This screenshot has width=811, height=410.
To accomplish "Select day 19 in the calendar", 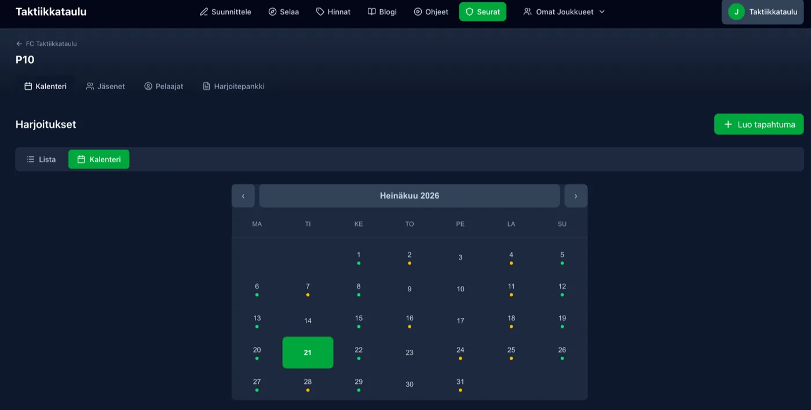I will 562,321.
